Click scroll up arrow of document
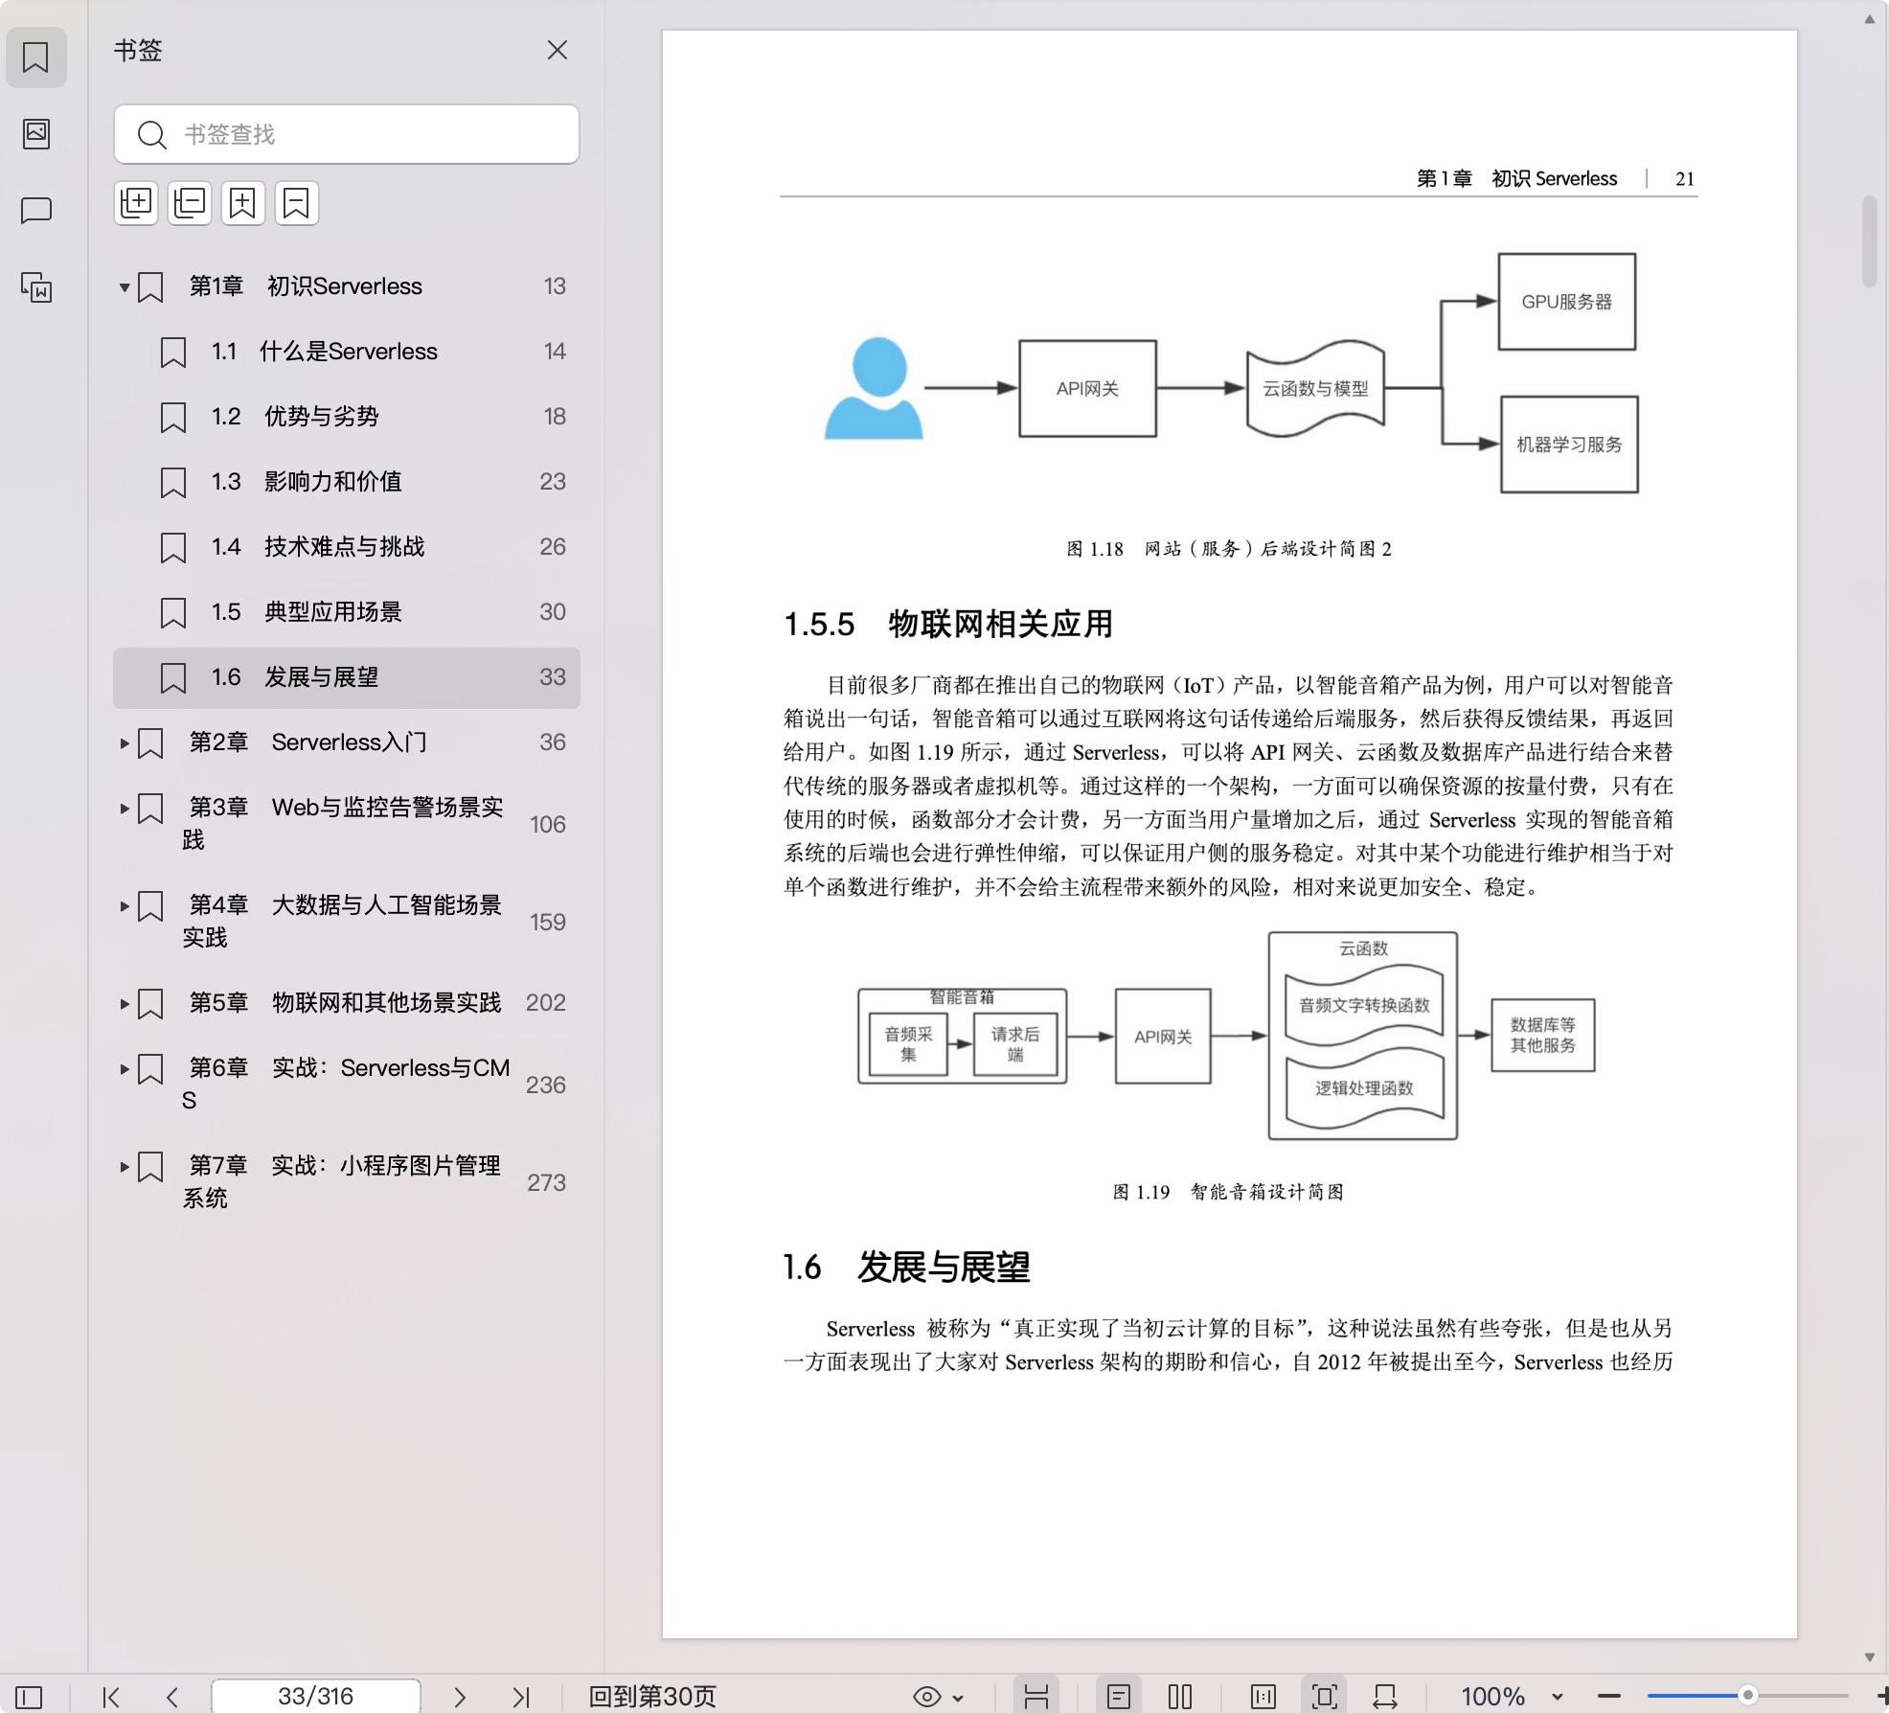This screenshot has height=1713, width=1889. pyautogui.click(x=1869, y=19)
